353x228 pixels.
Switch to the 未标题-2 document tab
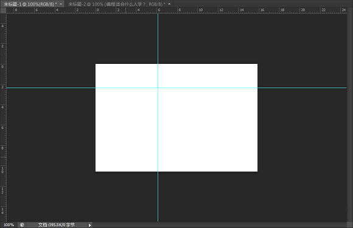116,4
